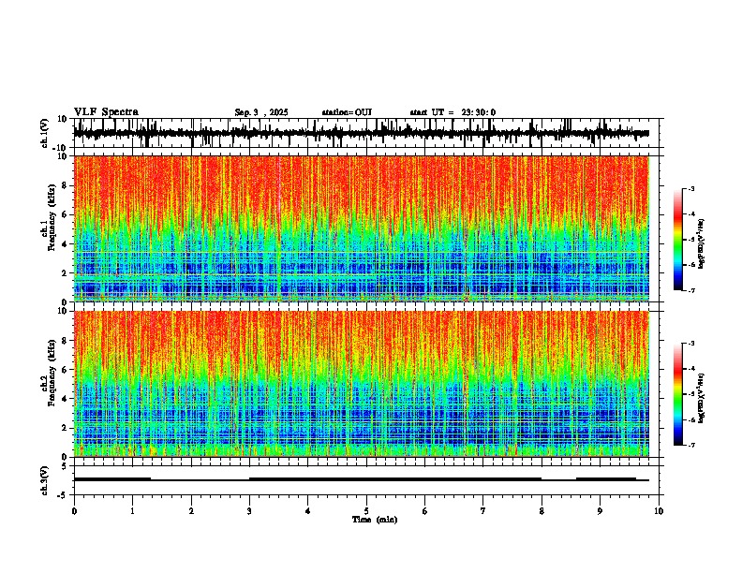Select the date text "Sep. 3 , 2025"
The image size is (742, 573).
click(261, 112)
